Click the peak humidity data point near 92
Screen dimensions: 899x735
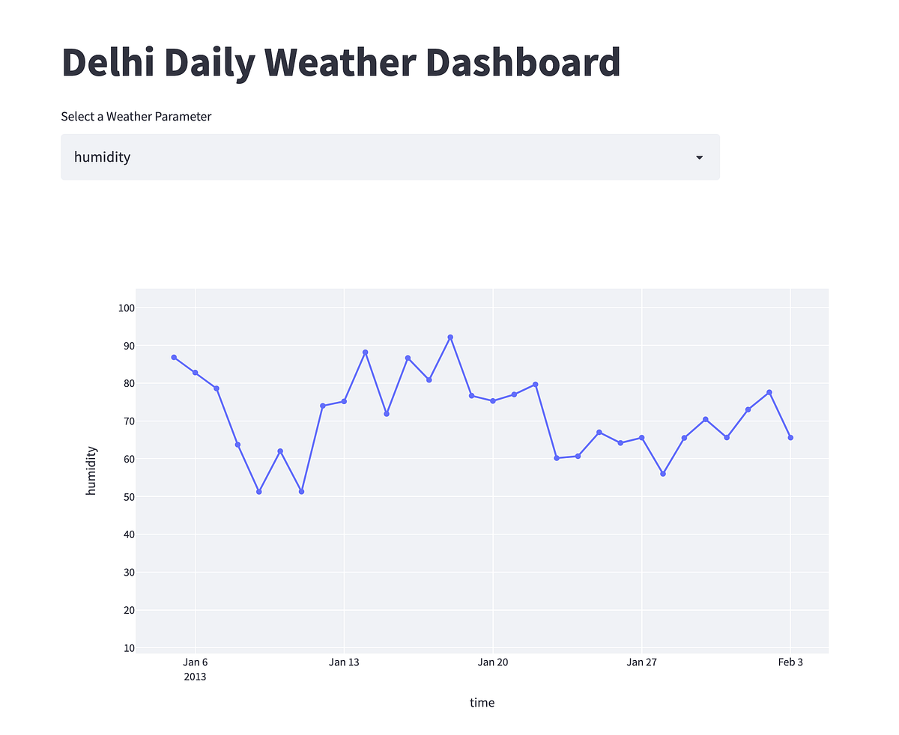click(x=450, y=337)
